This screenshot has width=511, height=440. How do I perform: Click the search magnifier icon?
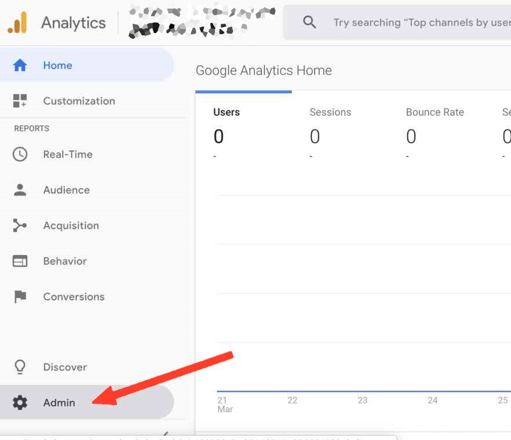point(309,22)
